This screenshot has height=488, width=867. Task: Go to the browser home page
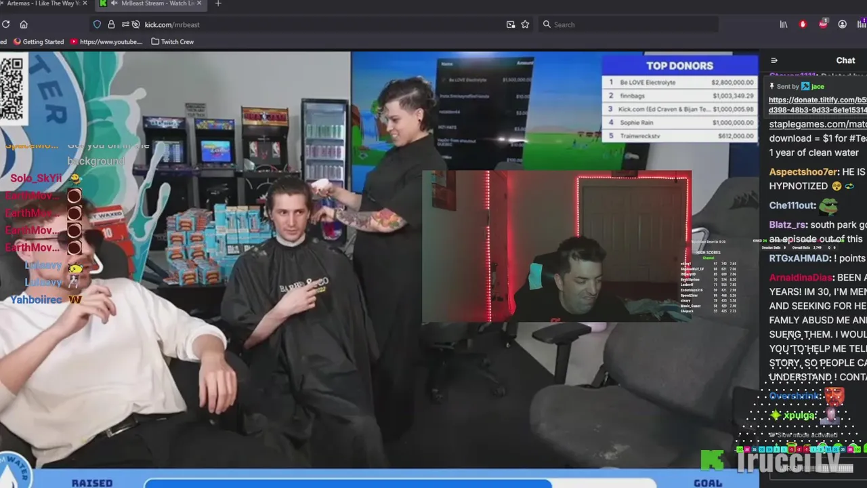[x=24, y=24]
